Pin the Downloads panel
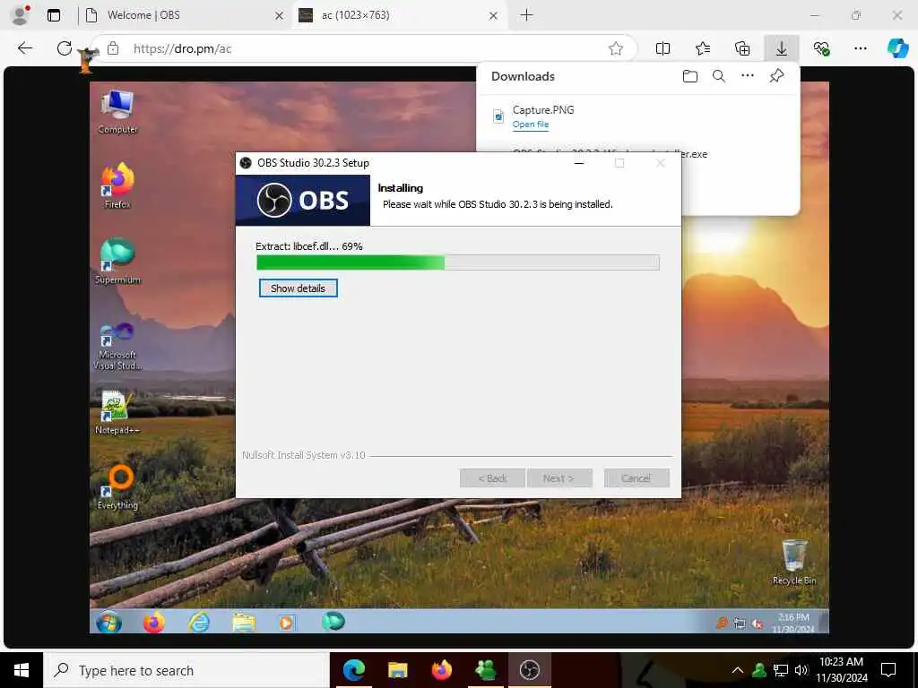 [x=777, y=75]
